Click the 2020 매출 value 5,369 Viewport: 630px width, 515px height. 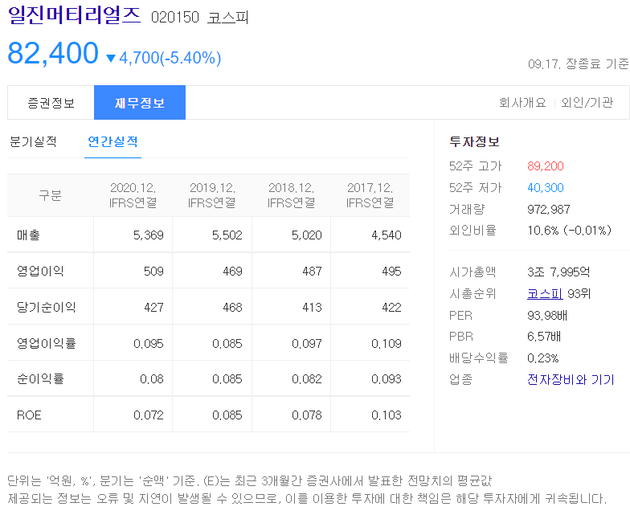148,235
